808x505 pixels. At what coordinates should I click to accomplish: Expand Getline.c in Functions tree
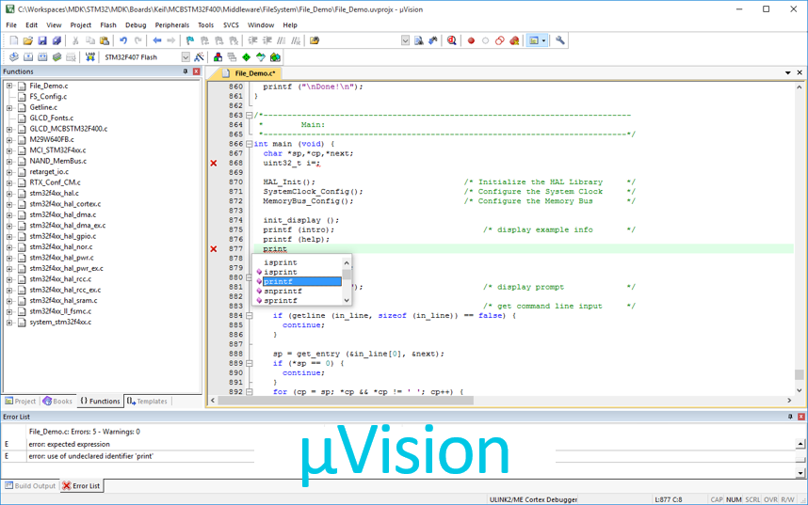pyautogui.click(x=9, y=107)
